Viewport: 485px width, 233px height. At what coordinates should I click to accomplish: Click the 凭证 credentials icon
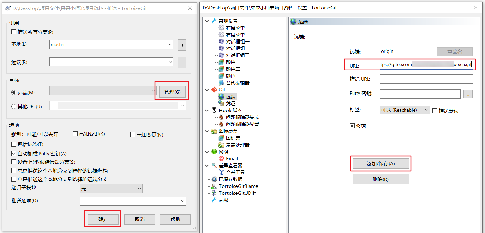(221, 103)
